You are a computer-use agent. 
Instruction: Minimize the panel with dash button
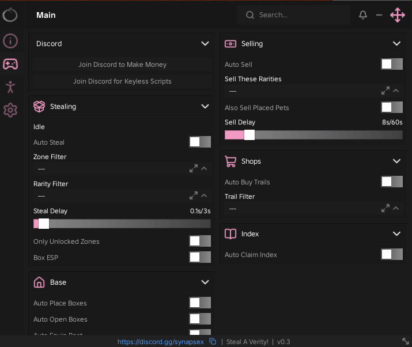coord(379,15)
